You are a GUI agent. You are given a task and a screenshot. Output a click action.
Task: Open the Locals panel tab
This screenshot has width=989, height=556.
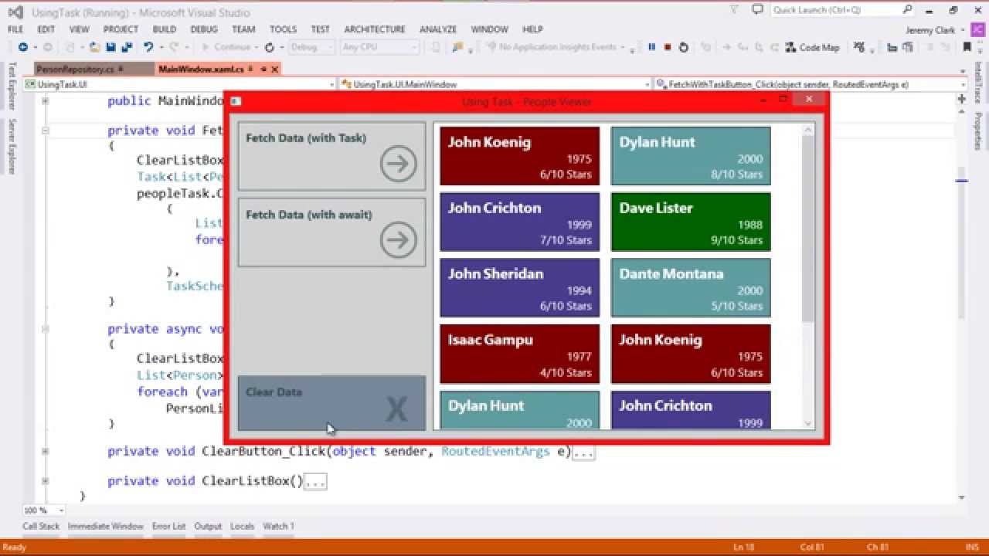242,527
